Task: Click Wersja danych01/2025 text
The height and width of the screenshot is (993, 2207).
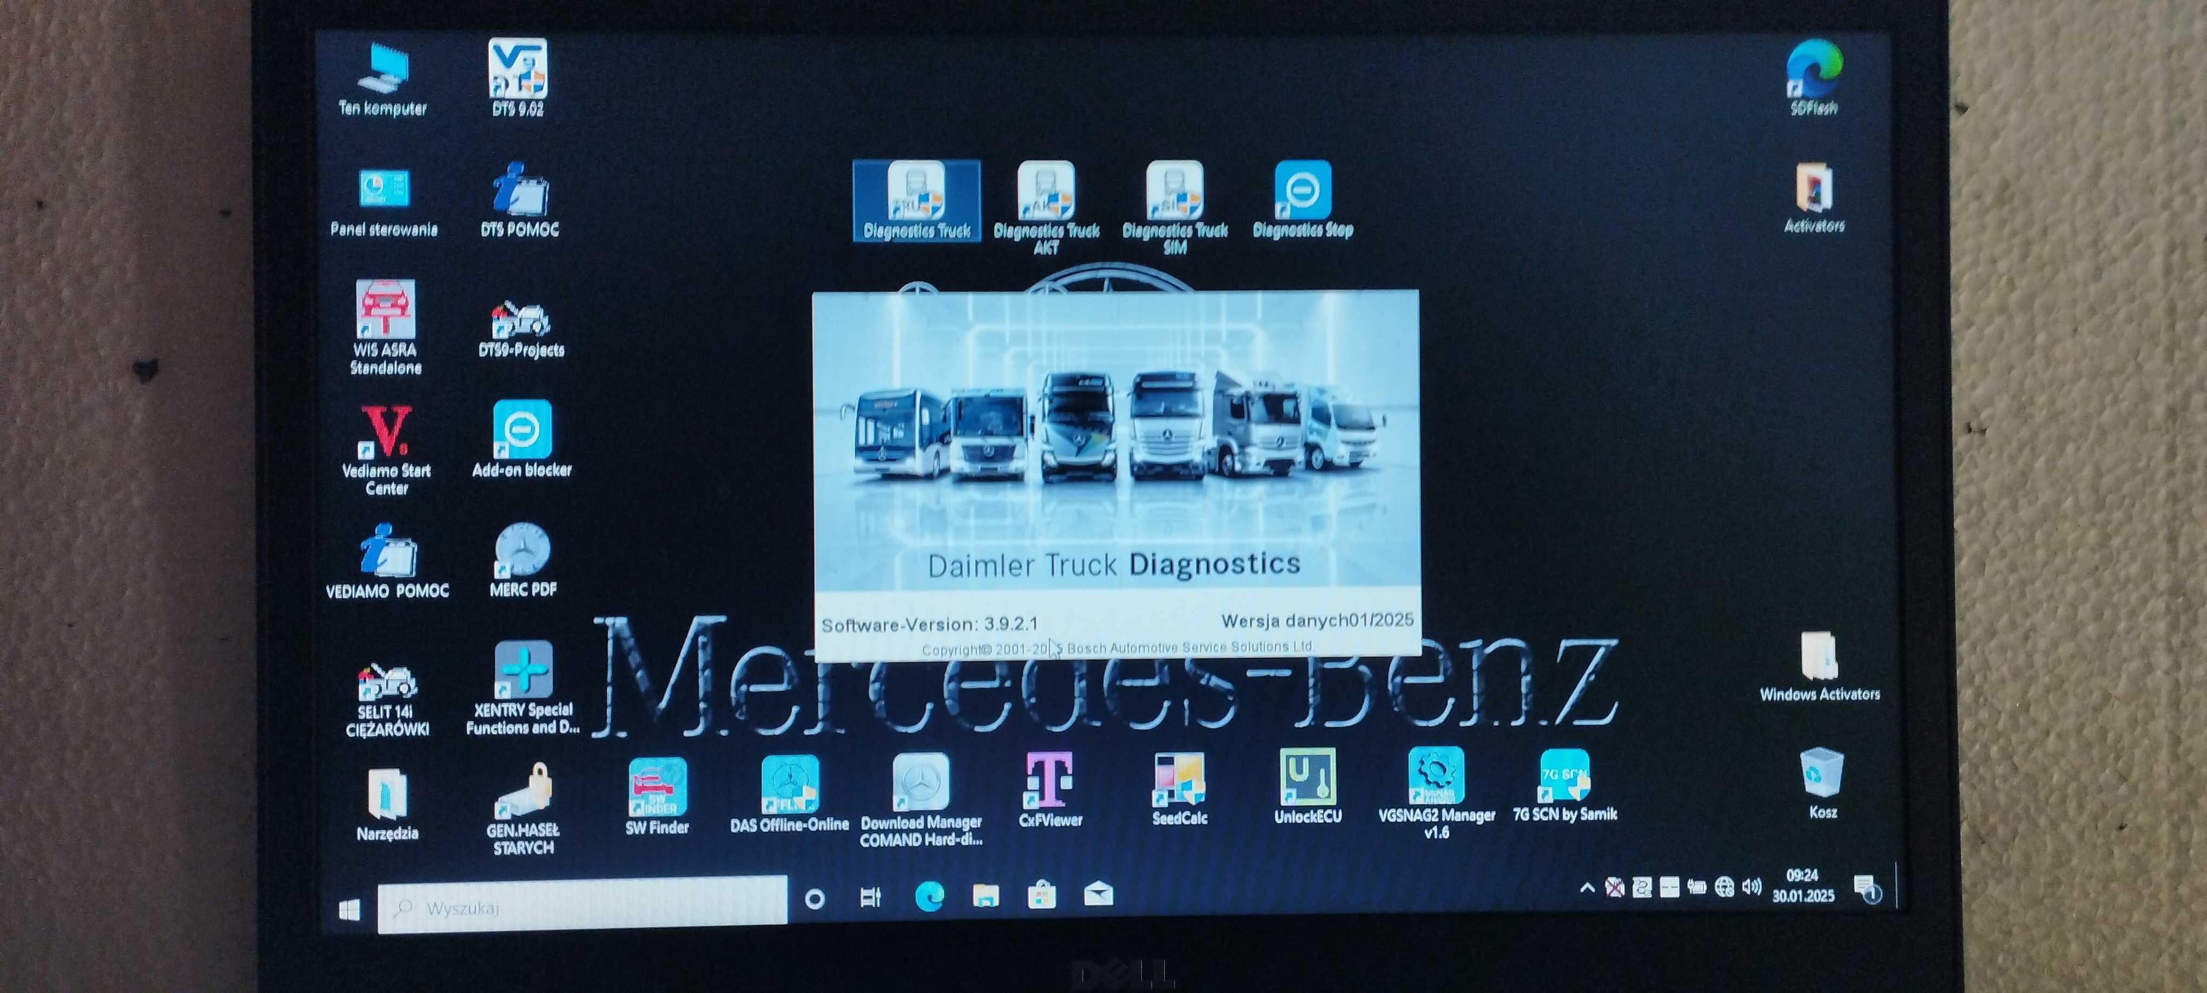Action: tap(1317, 620)
